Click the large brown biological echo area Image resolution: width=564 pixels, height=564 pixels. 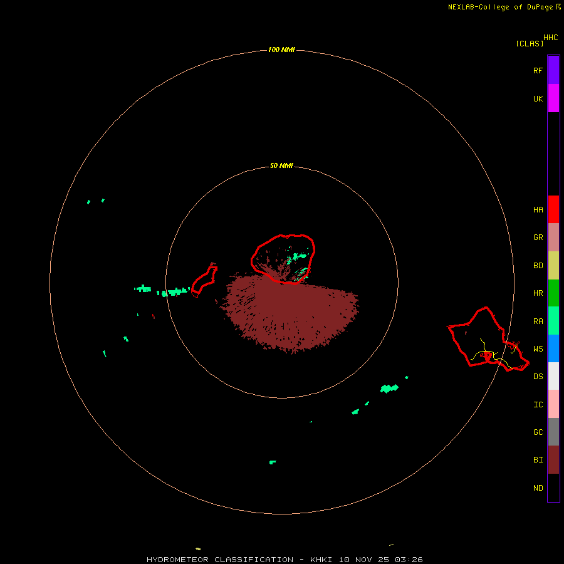290,313
